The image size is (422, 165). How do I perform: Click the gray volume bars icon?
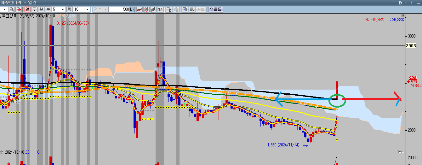click(153, 9)
